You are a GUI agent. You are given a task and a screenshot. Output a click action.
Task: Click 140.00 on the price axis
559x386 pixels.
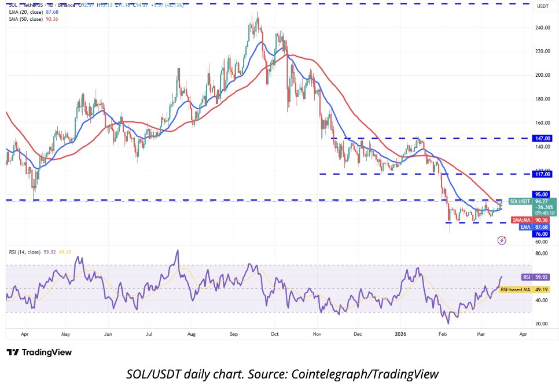[x=543, y=147]
